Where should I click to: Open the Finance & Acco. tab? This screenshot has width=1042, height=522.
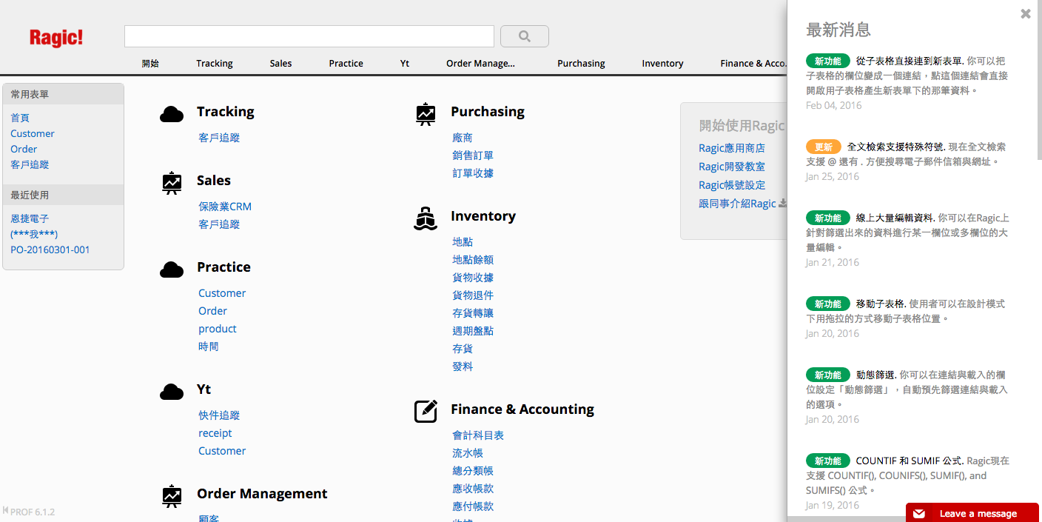pyautogui.click(x=753, y=64)
